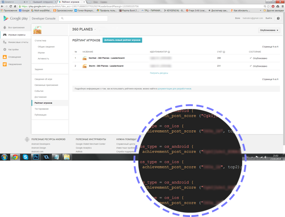Click the Developer Console search field
The width and height of the screenshot is (285, 217).
pyautogui.click(x=83, y=18)
